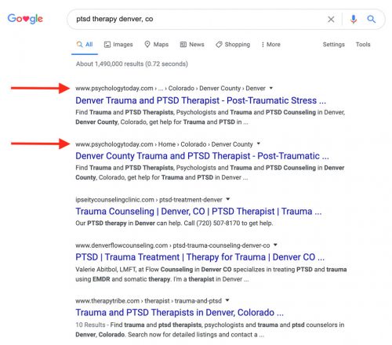Open Denver County Trauma and PTSD Therapist result

pyautogui.click(x=202, y=156)
